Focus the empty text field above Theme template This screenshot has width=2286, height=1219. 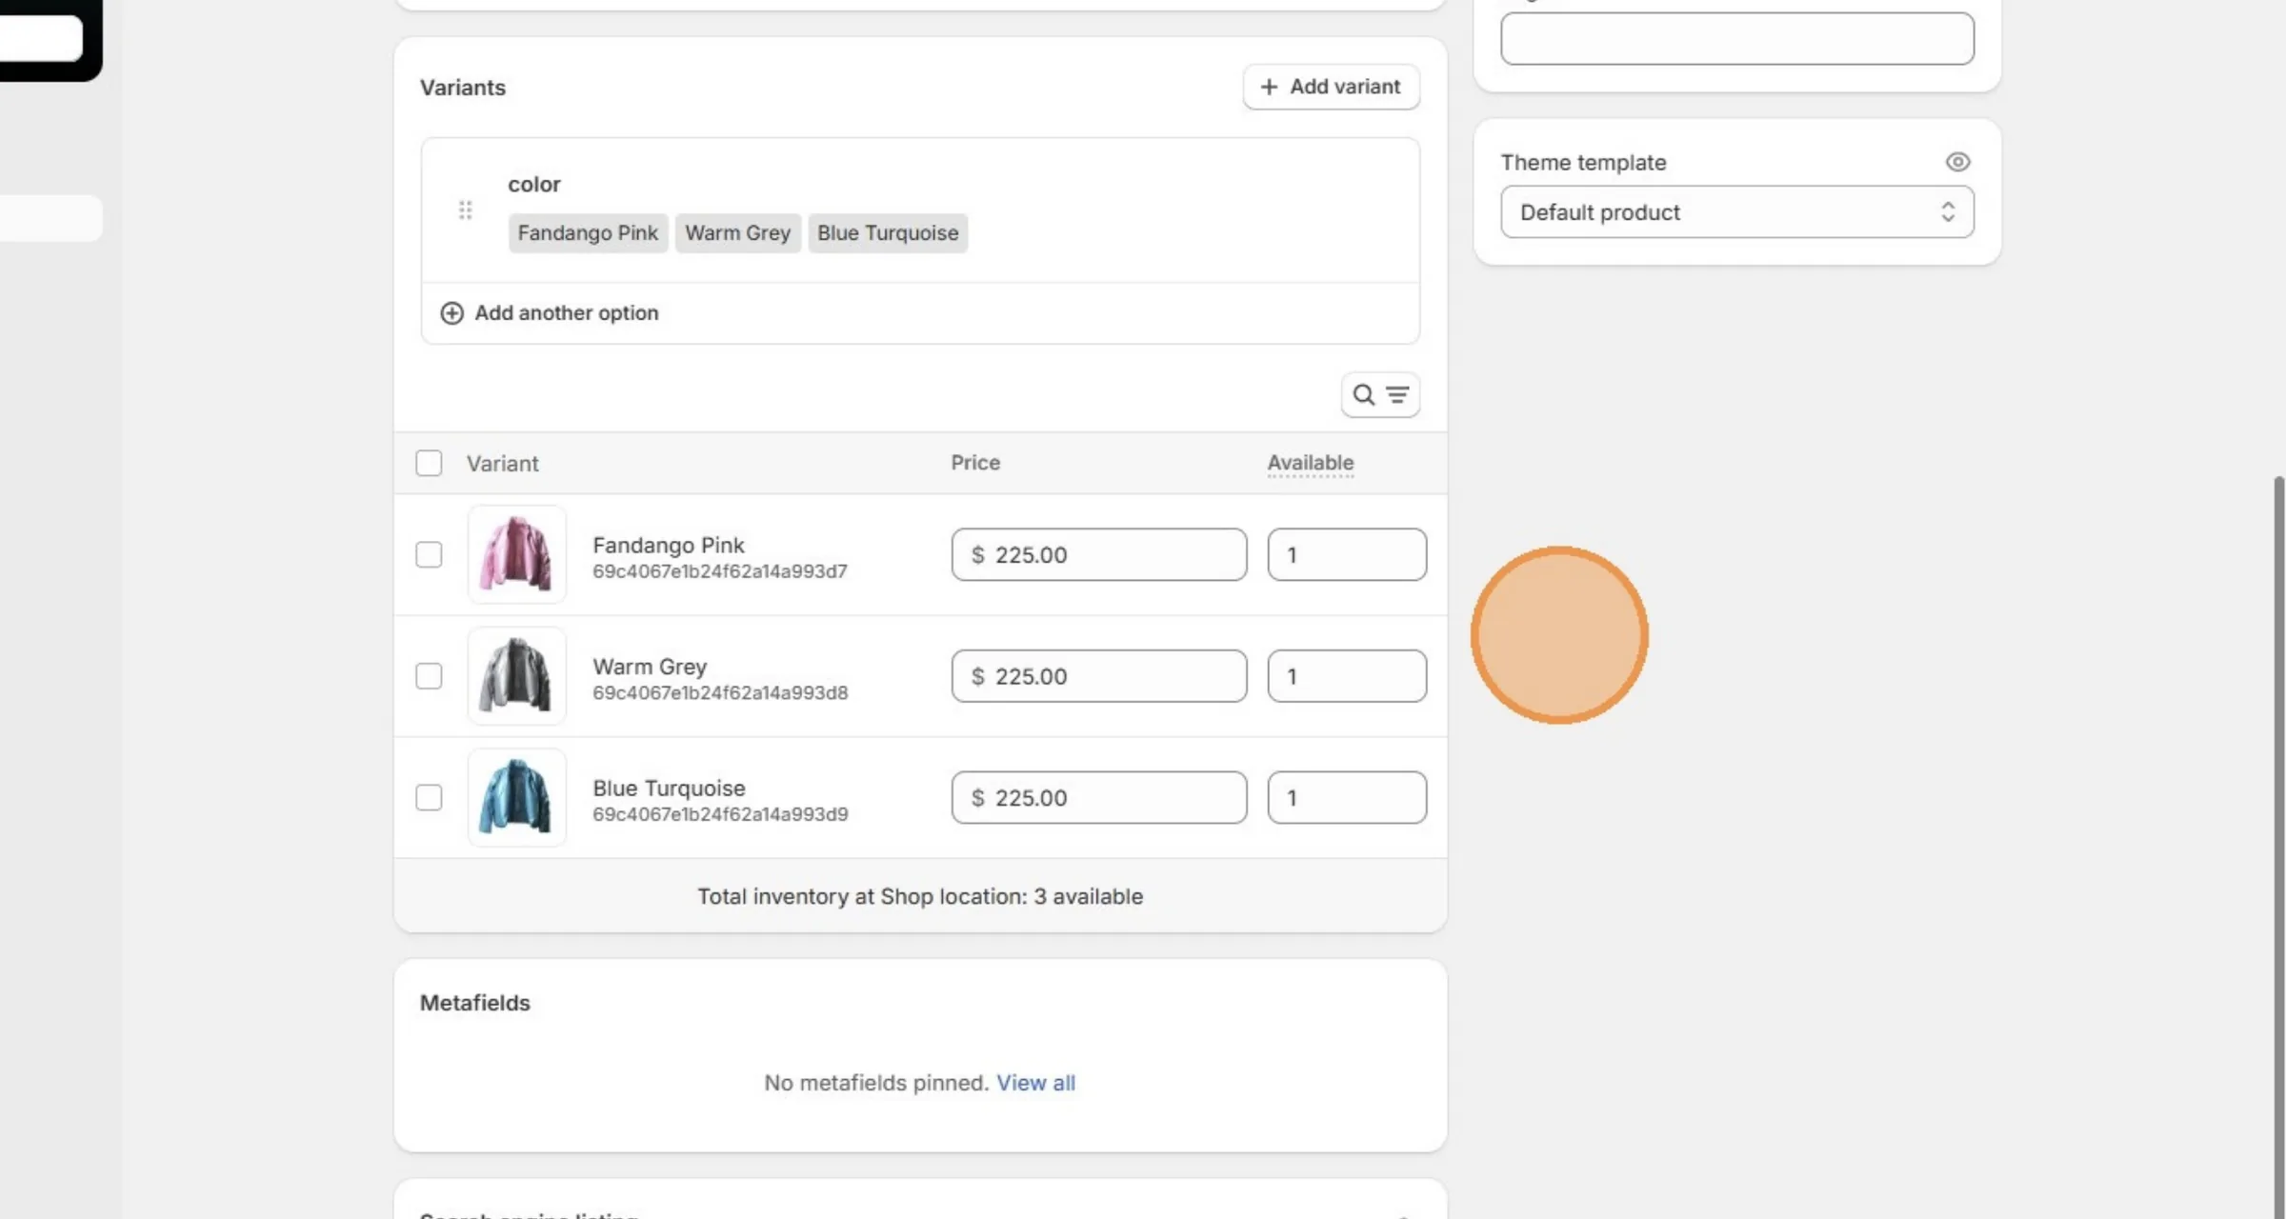(1737, 39)
